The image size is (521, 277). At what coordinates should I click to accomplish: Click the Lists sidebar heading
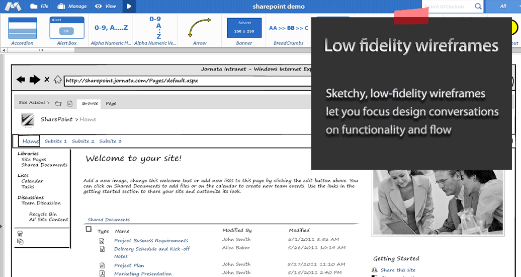pyautogui.click(x=23, y=175)
